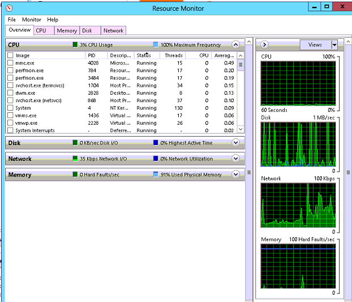Check the System Interrupts checkbox
This screenshot has height=302, width=352.
[10, 130]
